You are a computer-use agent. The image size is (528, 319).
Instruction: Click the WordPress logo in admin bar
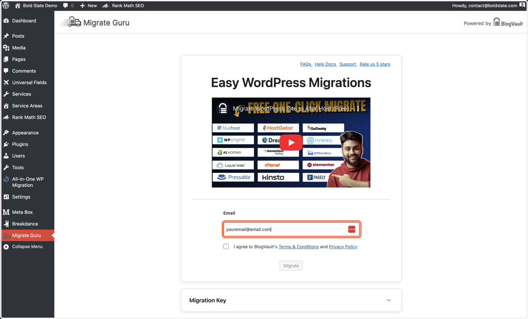[6, 6]
